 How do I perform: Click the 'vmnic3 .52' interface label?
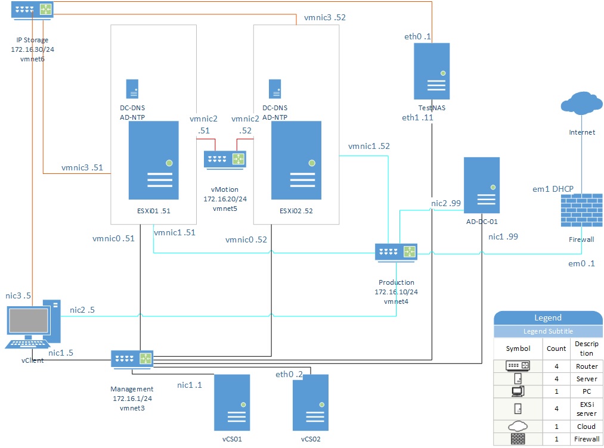pos(324,17)
